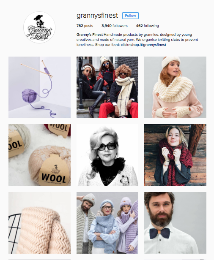The width and height of the screenshot is (214, 260).
Task: Open the clicknshop.it/grannysfinest link
Action: point(143,45)
